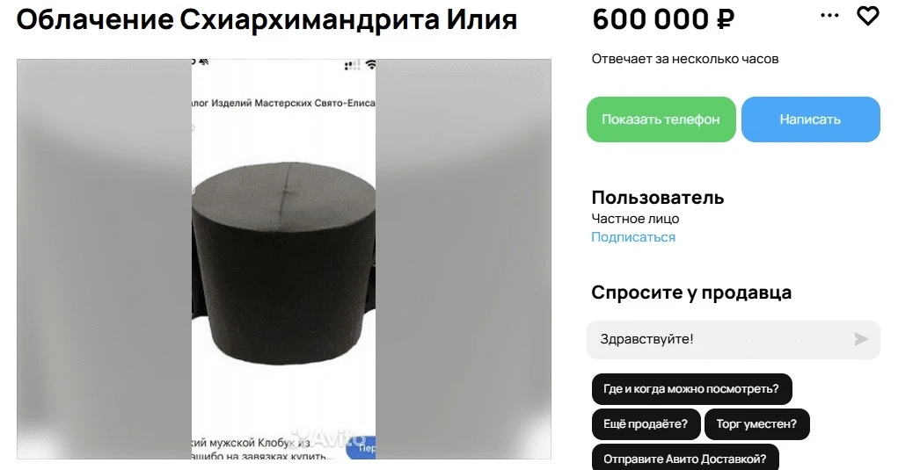Screen dimensions: 920x470
Task: Click the blurred left side of gallery
Action: pos(104,259)
